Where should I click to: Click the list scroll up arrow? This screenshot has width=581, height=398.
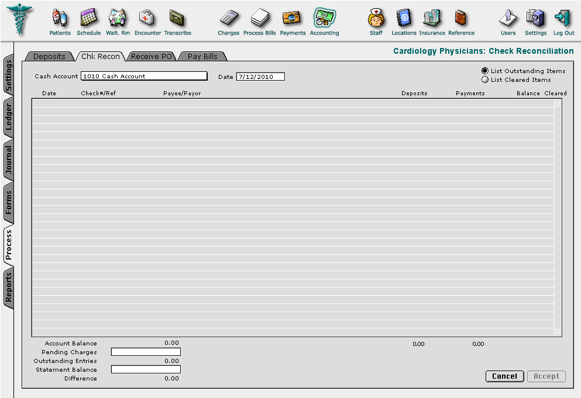[x=558, y=103]
